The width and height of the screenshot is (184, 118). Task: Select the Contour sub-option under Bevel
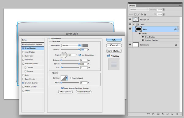click(x=30, y=67)
